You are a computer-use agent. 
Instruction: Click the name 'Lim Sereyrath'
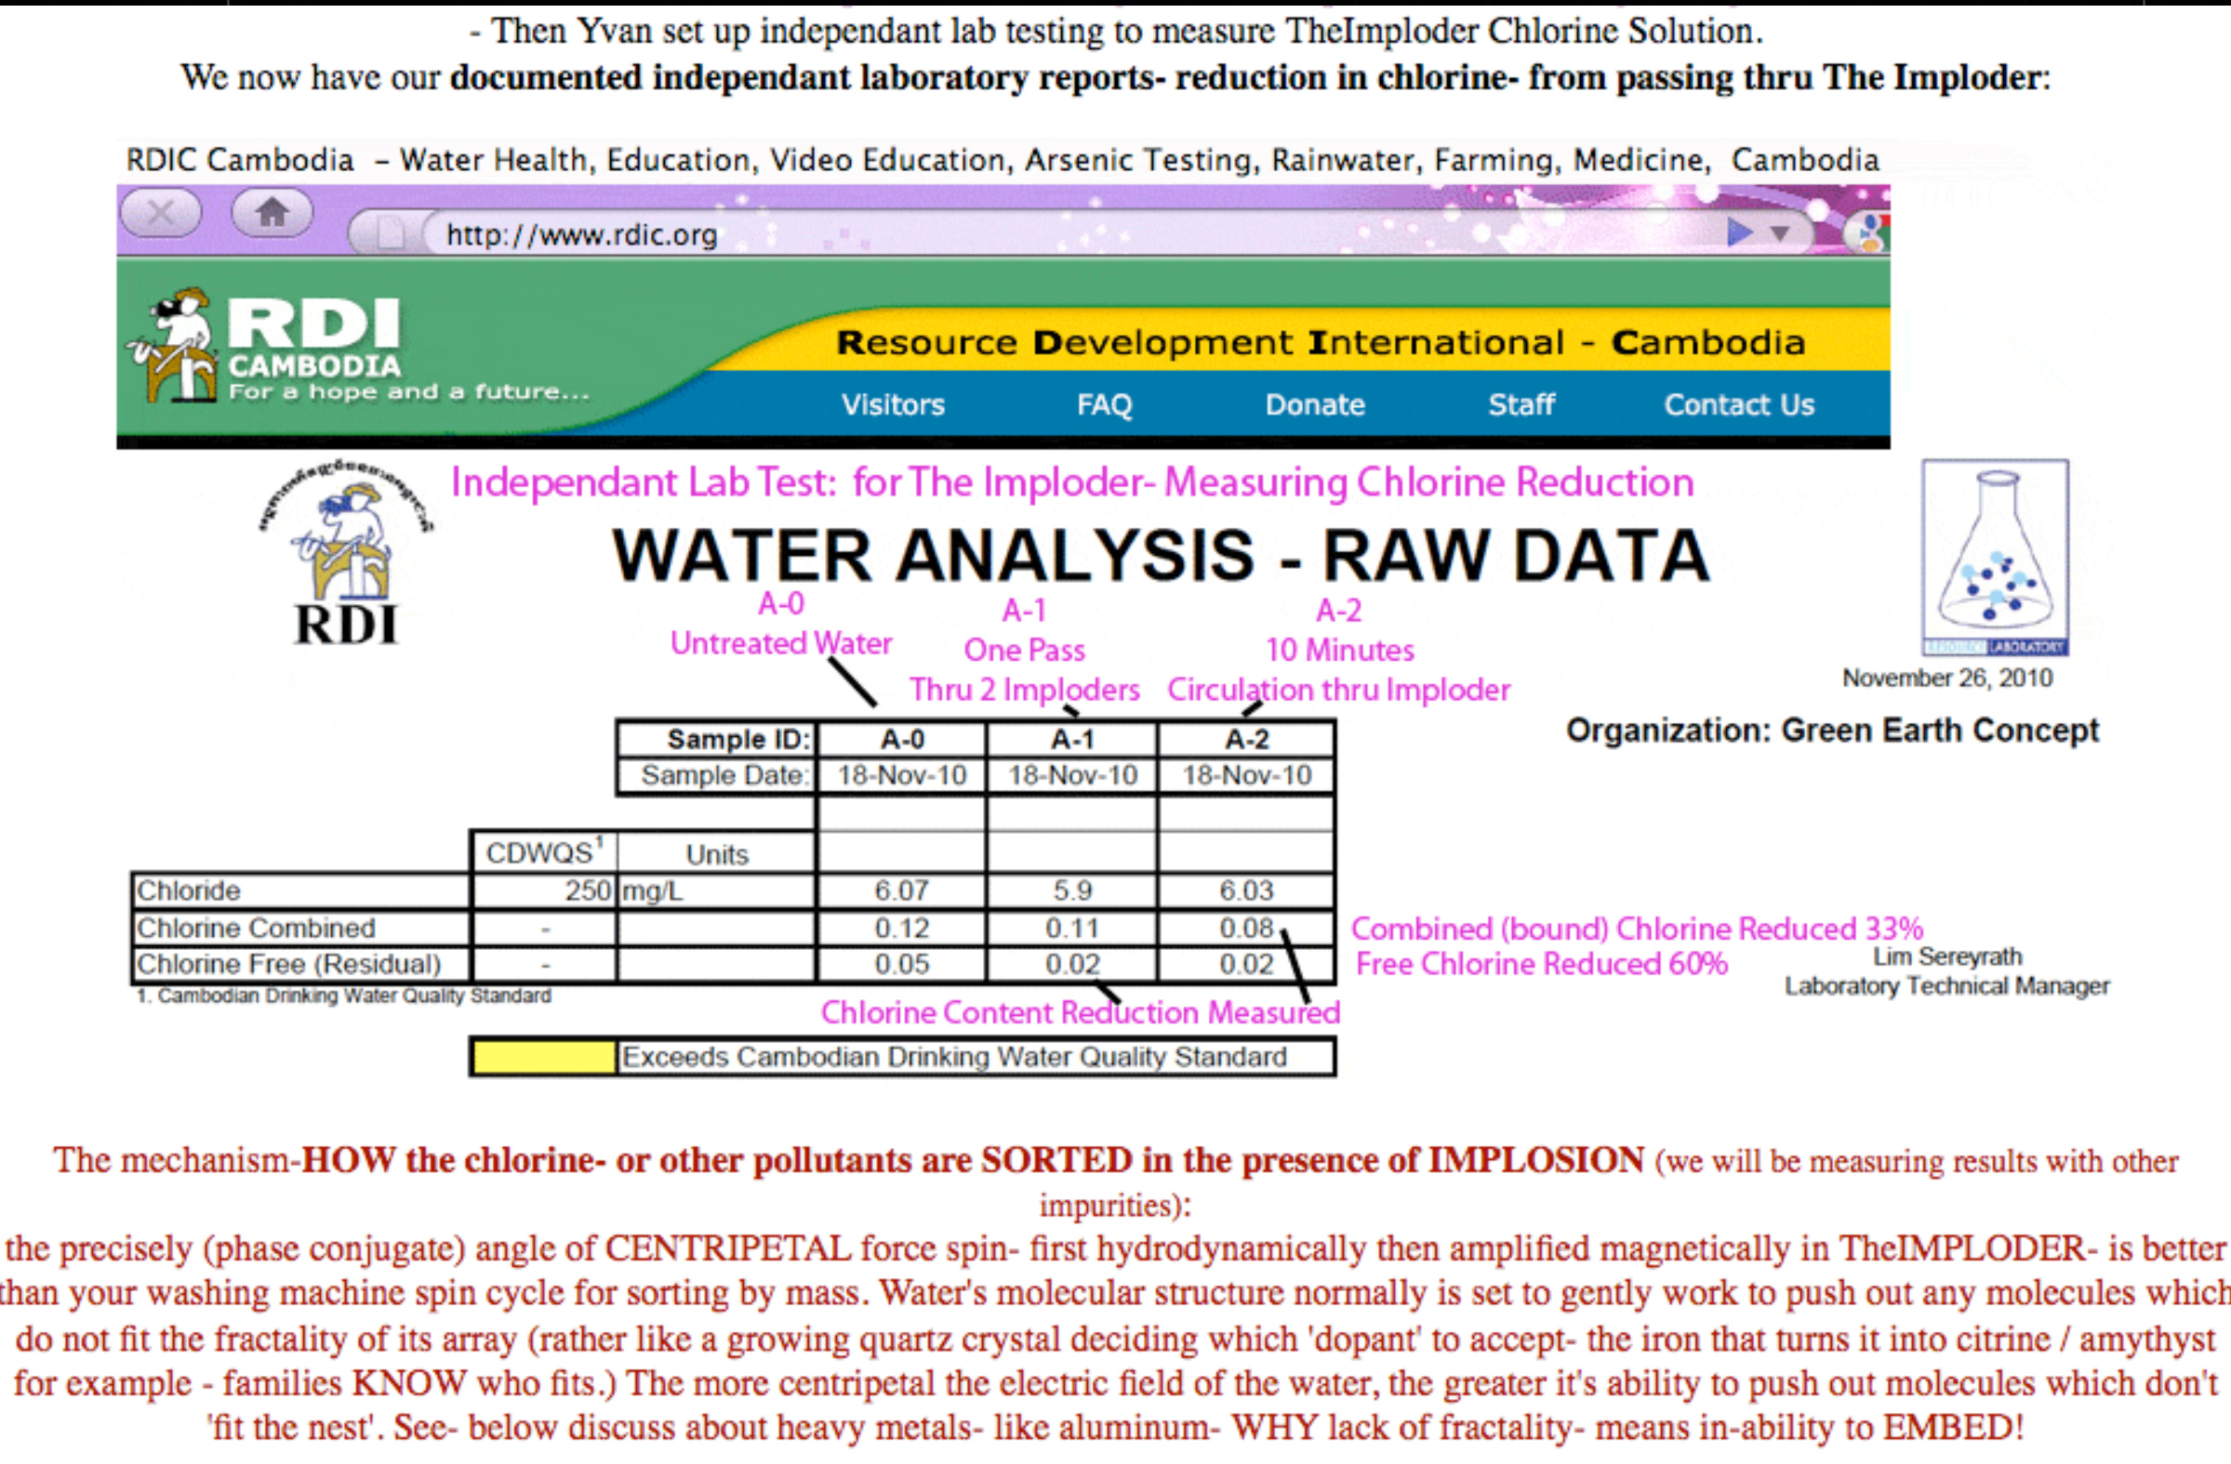(x=1948, y=956)
